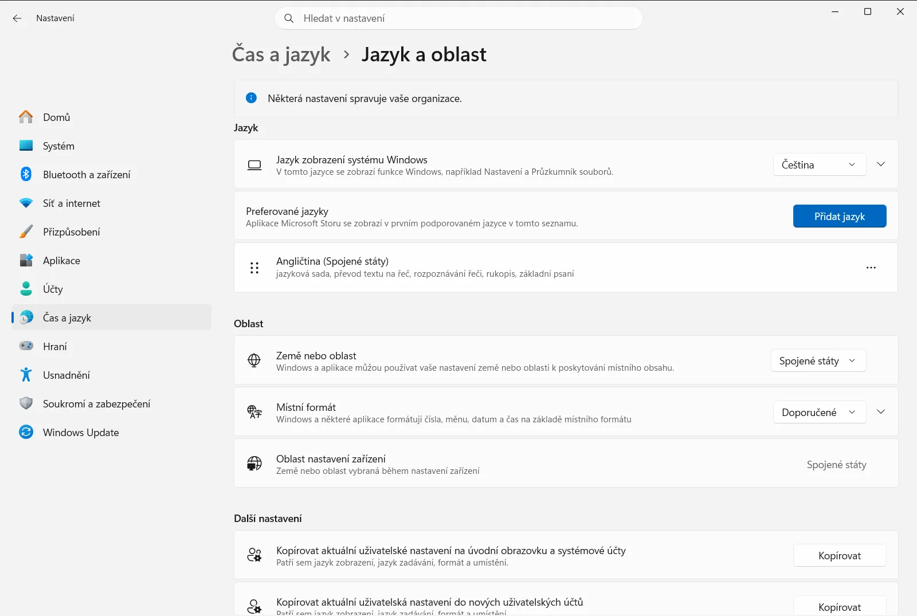This screenshot has height=616, width=917.
Task: Expand the Místní formát section
Action: pyautogui.click(x=881, y=412)
